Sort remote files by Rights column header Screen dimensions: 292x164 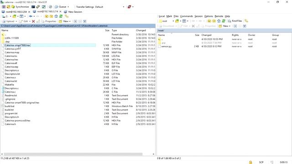pos(235,35)
